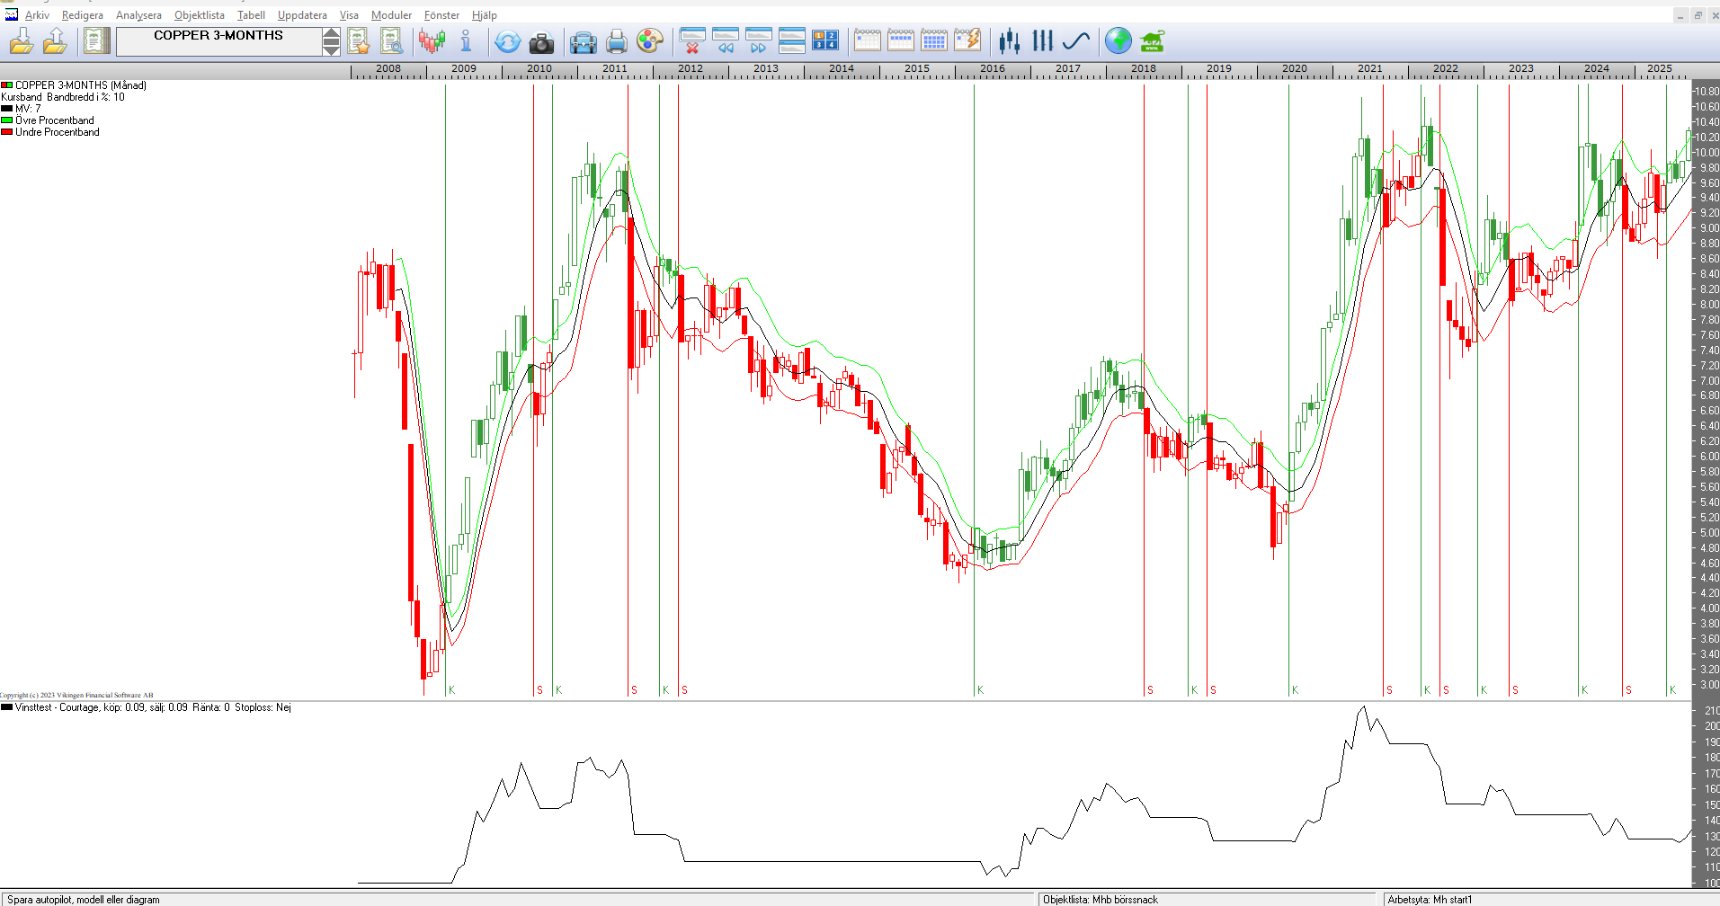Click the close chart window button

[691, 41]
